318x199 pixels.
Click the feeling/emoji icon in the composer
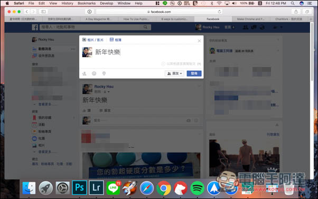pyautogui.click(x=94, y=73)
